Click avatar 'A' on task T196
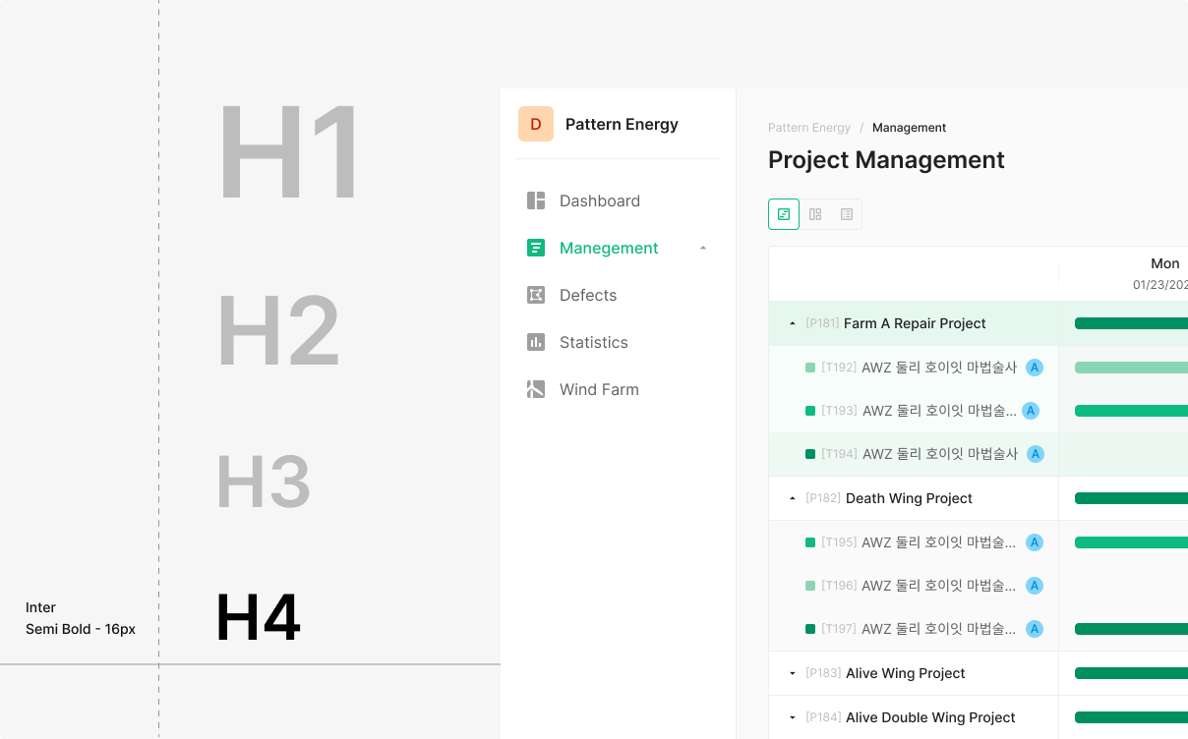The width and height of the screenshot is (1188, 739). pyautogui.click(x=1034, y=586)
